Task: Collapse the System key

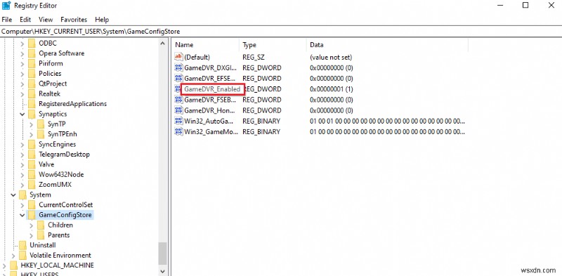Action: (x=13, y=195)
